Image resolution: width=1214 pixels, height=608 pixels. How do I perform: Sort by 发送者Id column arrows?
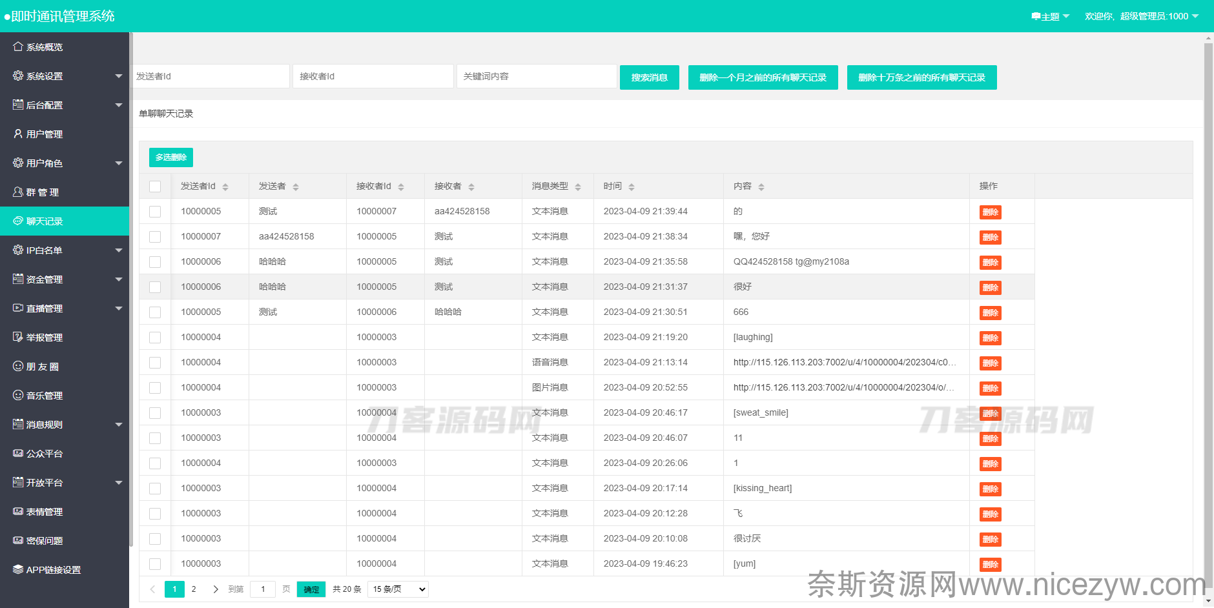coord(225,187)
